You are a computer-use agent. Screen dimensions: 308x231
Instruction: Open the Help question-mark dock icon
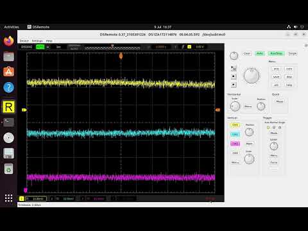(8, 87)
